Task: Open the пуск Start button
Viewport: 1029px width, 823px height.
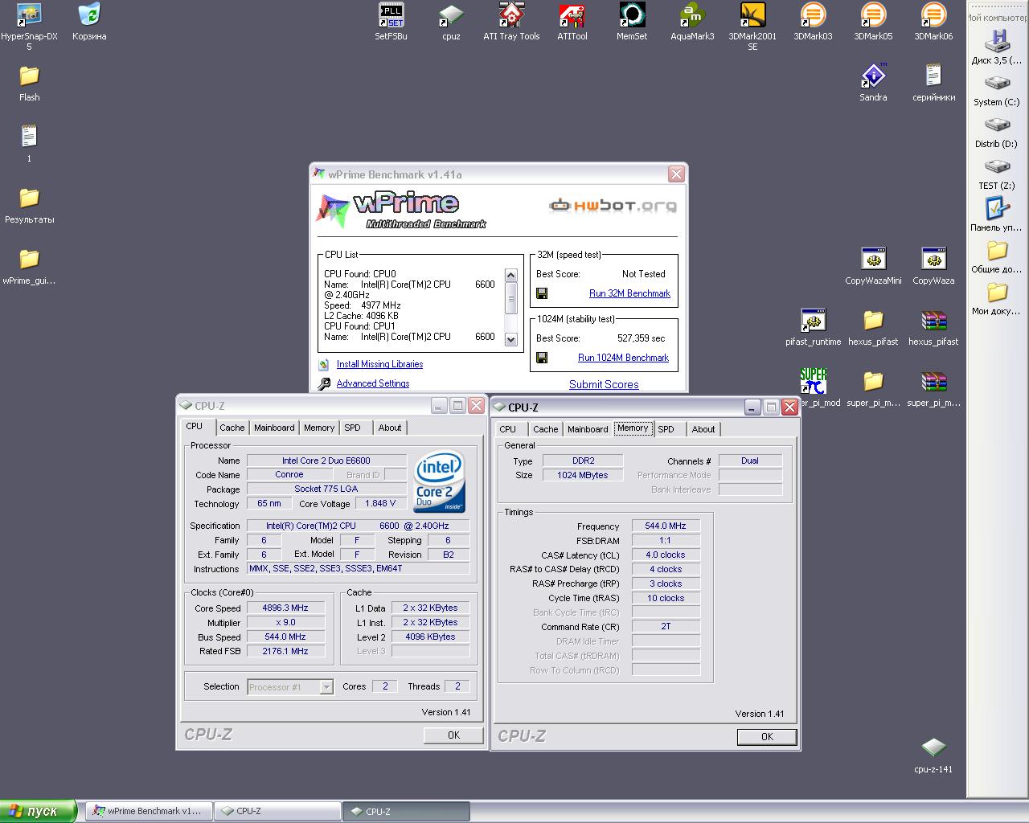Action: point(38,811)
